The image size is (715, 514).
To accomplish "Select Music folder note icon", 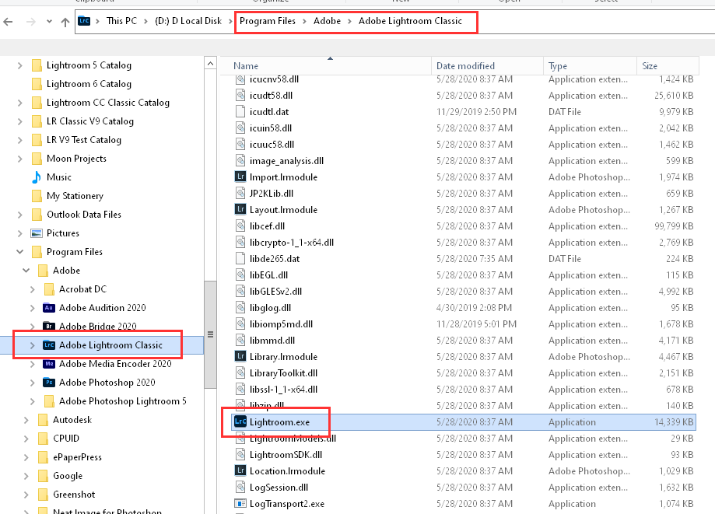I will 37,177.
